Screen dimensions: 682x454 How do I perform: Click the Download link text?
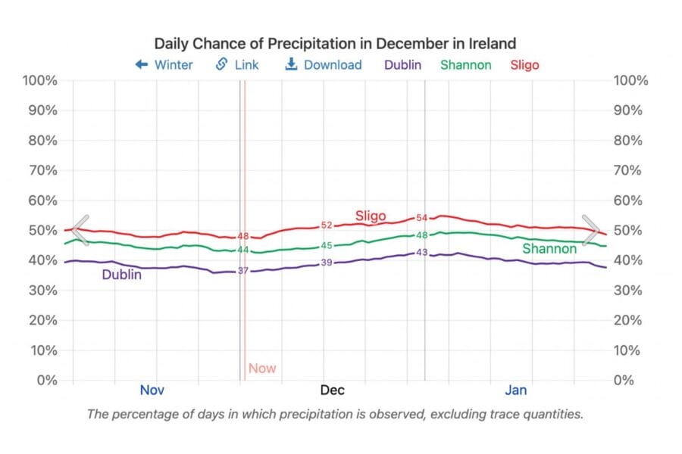[332, 65]
